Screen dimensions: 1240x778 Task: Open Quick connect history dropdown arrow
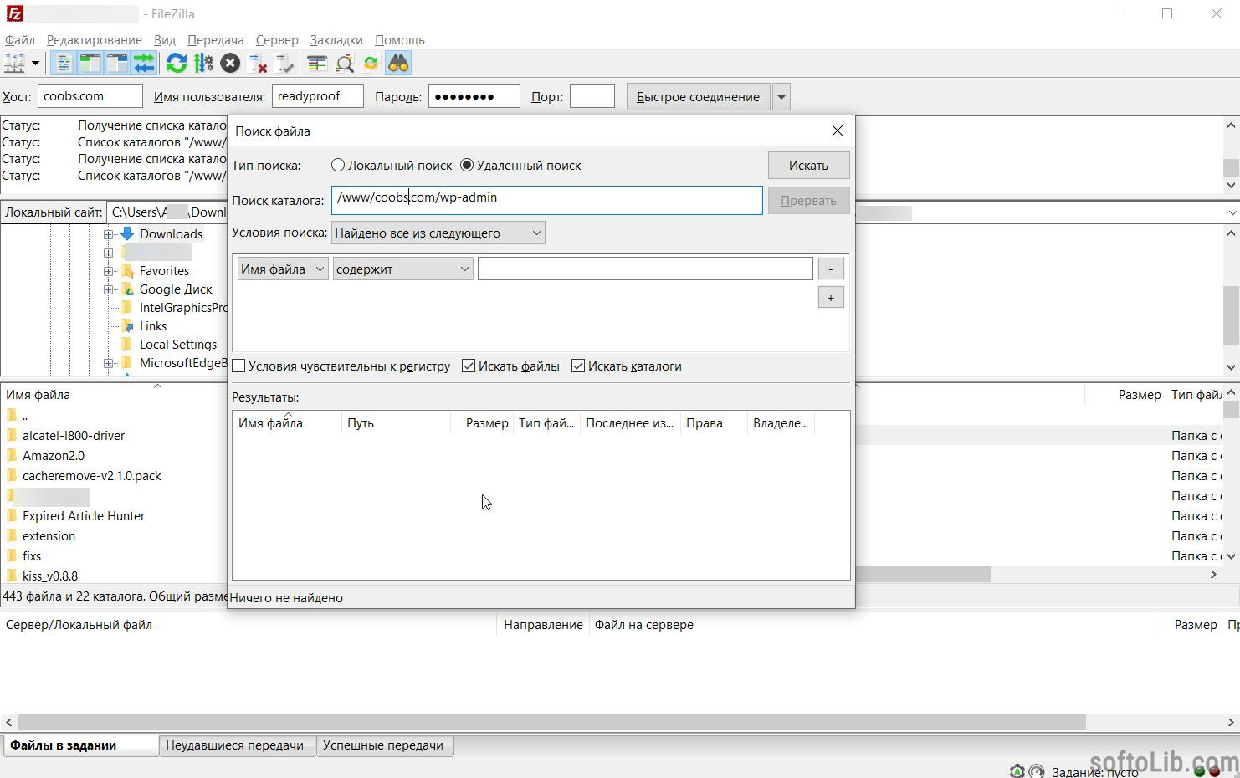(781, 97)
